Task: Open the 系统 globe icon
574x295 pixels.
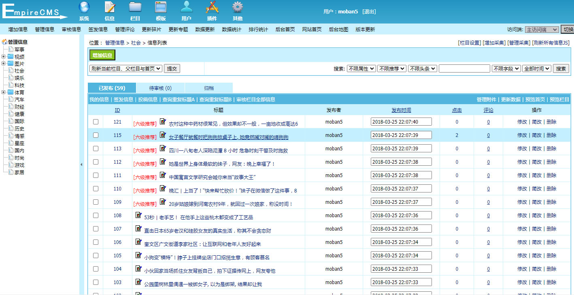Action: coord(84,7)
